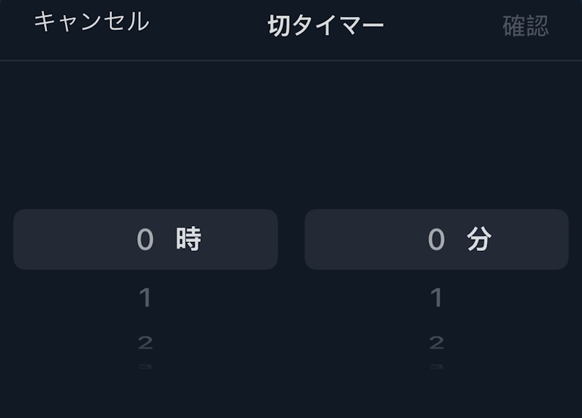Click header space between 切タイマー and 確認
The width and height of the screenshot is (582, 418).
point(443,26)
